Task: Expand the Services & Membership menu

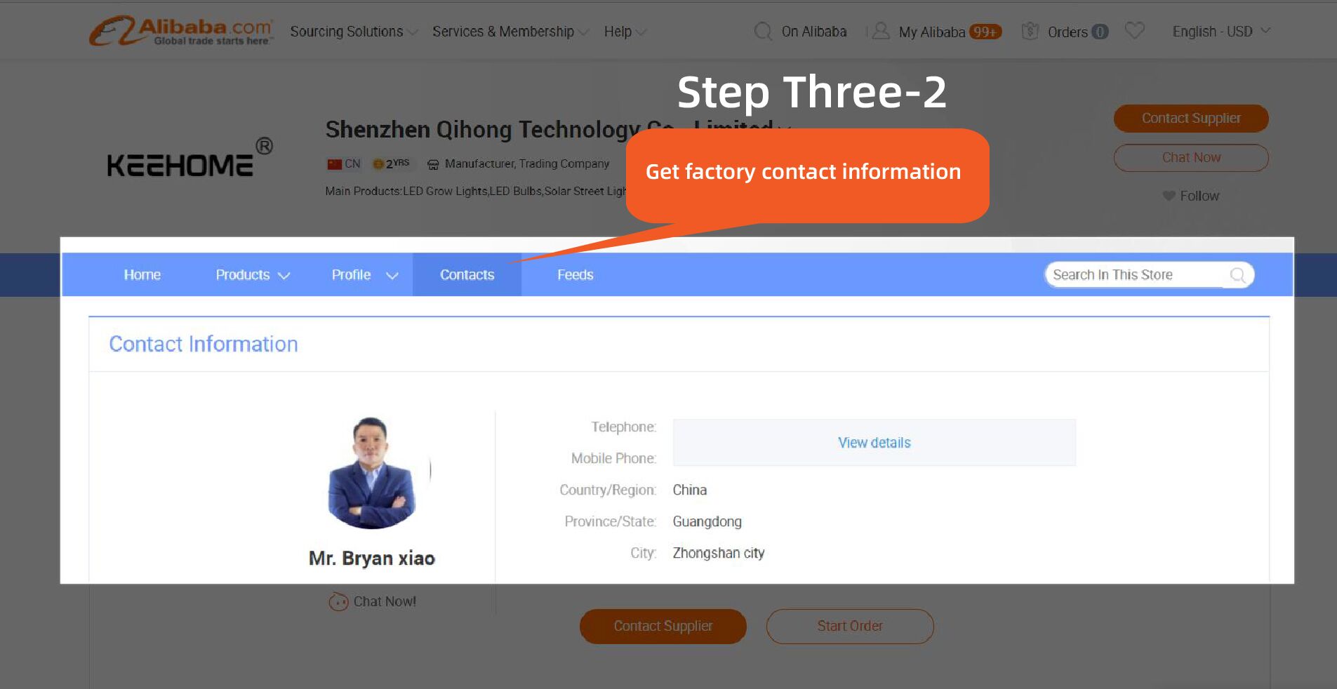Action: coord(510,32)
